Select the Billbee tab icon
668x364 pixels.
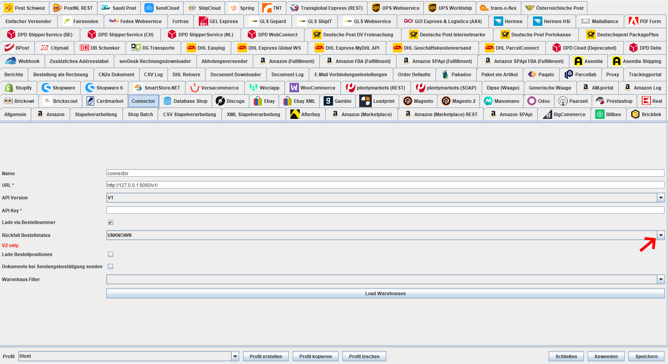tap(600, 114)
